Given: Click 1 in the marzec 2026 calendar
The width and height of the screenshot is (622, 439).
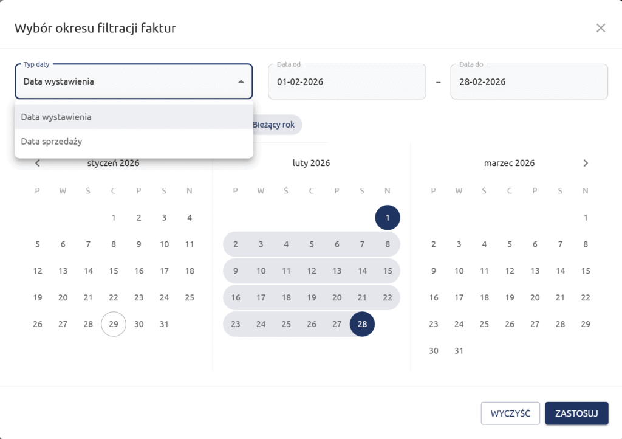Looking at the screenshot, I should click(586, 218).
